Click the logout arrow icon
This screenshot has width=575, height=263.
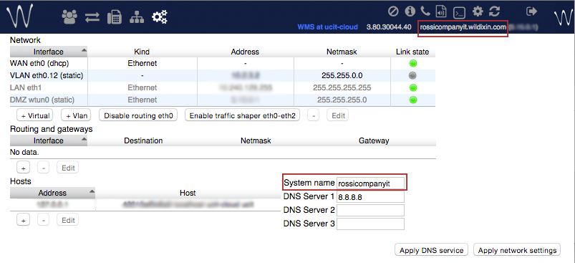point(531,11)
